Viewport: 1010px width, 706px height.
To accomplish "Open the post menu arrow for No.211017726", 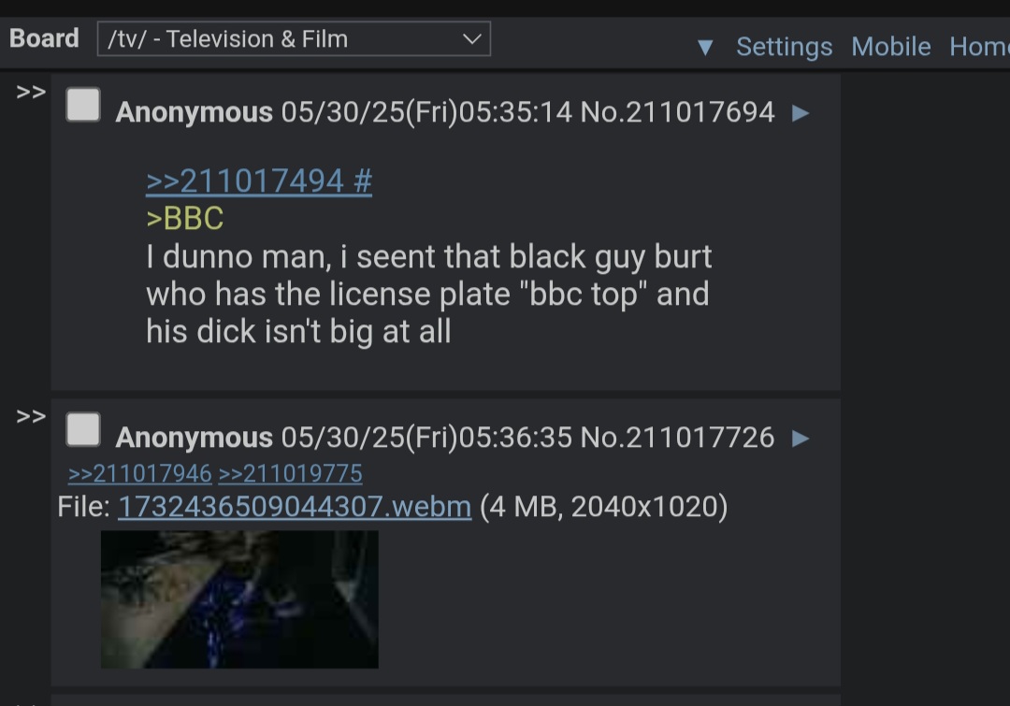I will [x=800, y=439].
